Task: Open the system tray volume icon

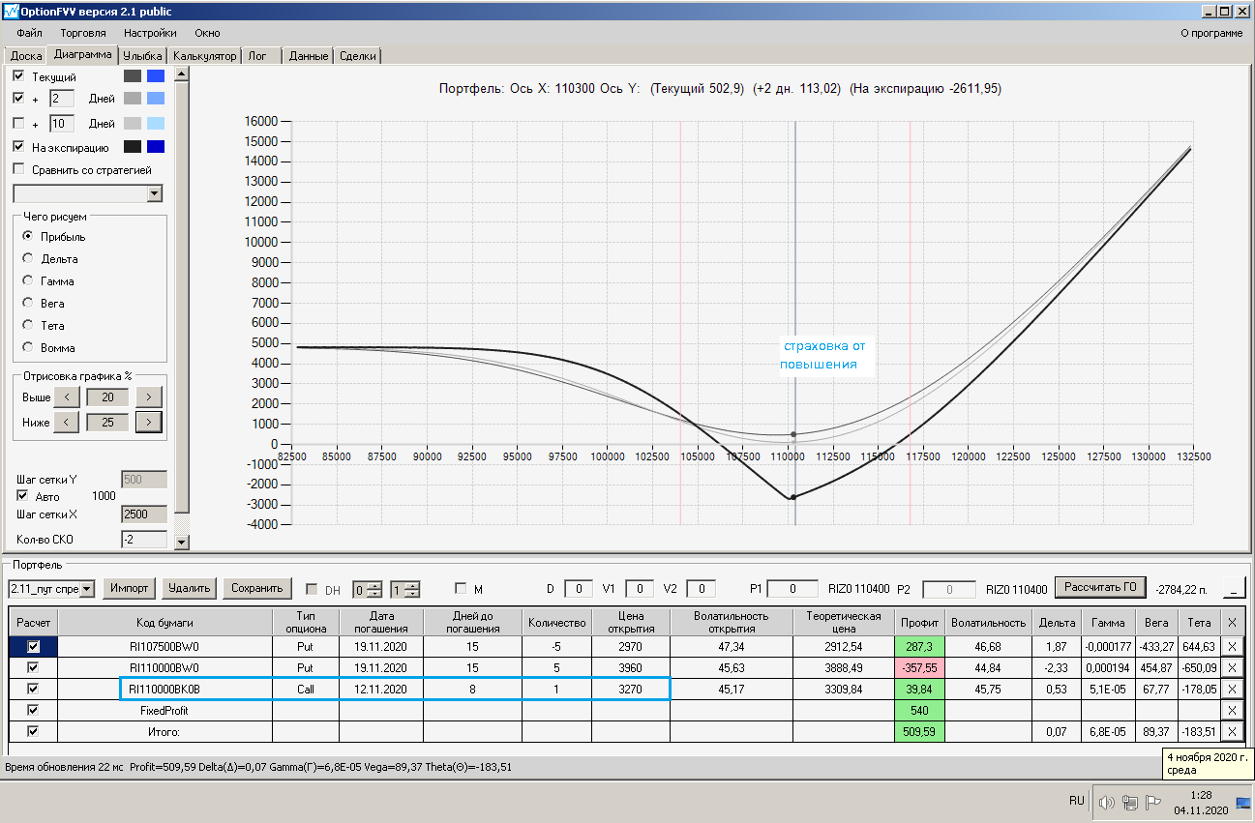Action: point(1107,802)
